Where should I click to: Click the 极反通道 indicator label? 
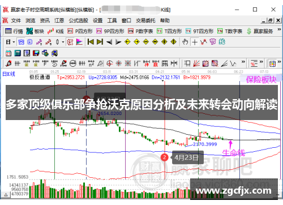click(40, 77)
